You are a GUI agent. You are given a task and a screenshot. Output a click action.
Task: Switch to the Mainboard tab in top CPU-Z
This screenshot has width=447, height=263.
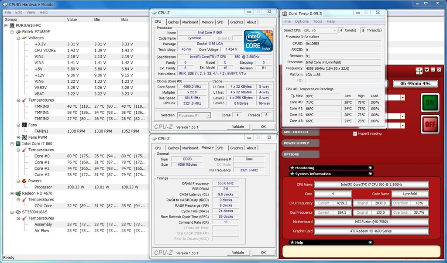tap(190, 22)
